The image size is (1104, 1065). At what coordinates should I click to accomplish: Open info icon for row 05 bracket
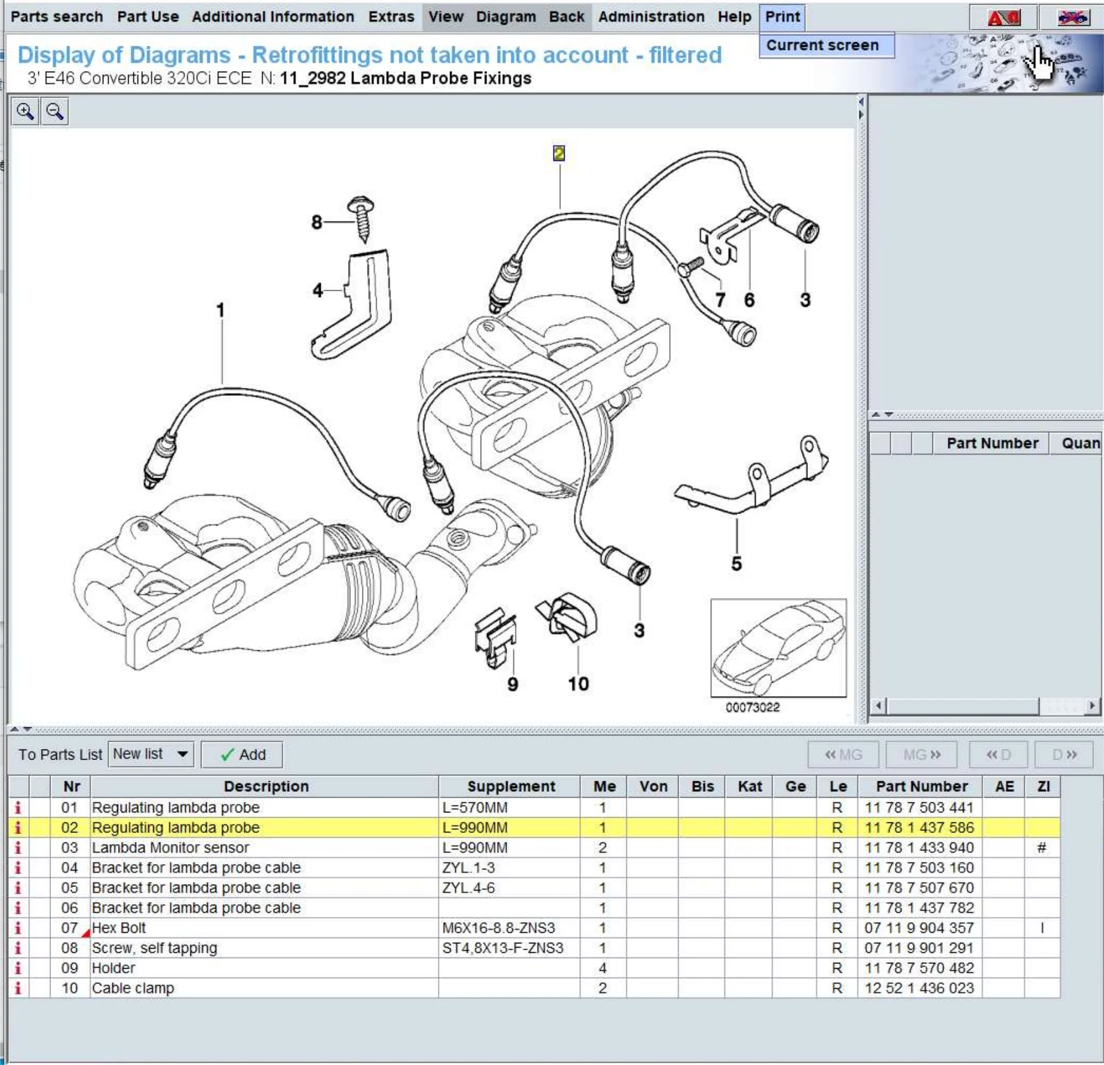(18, 888)
